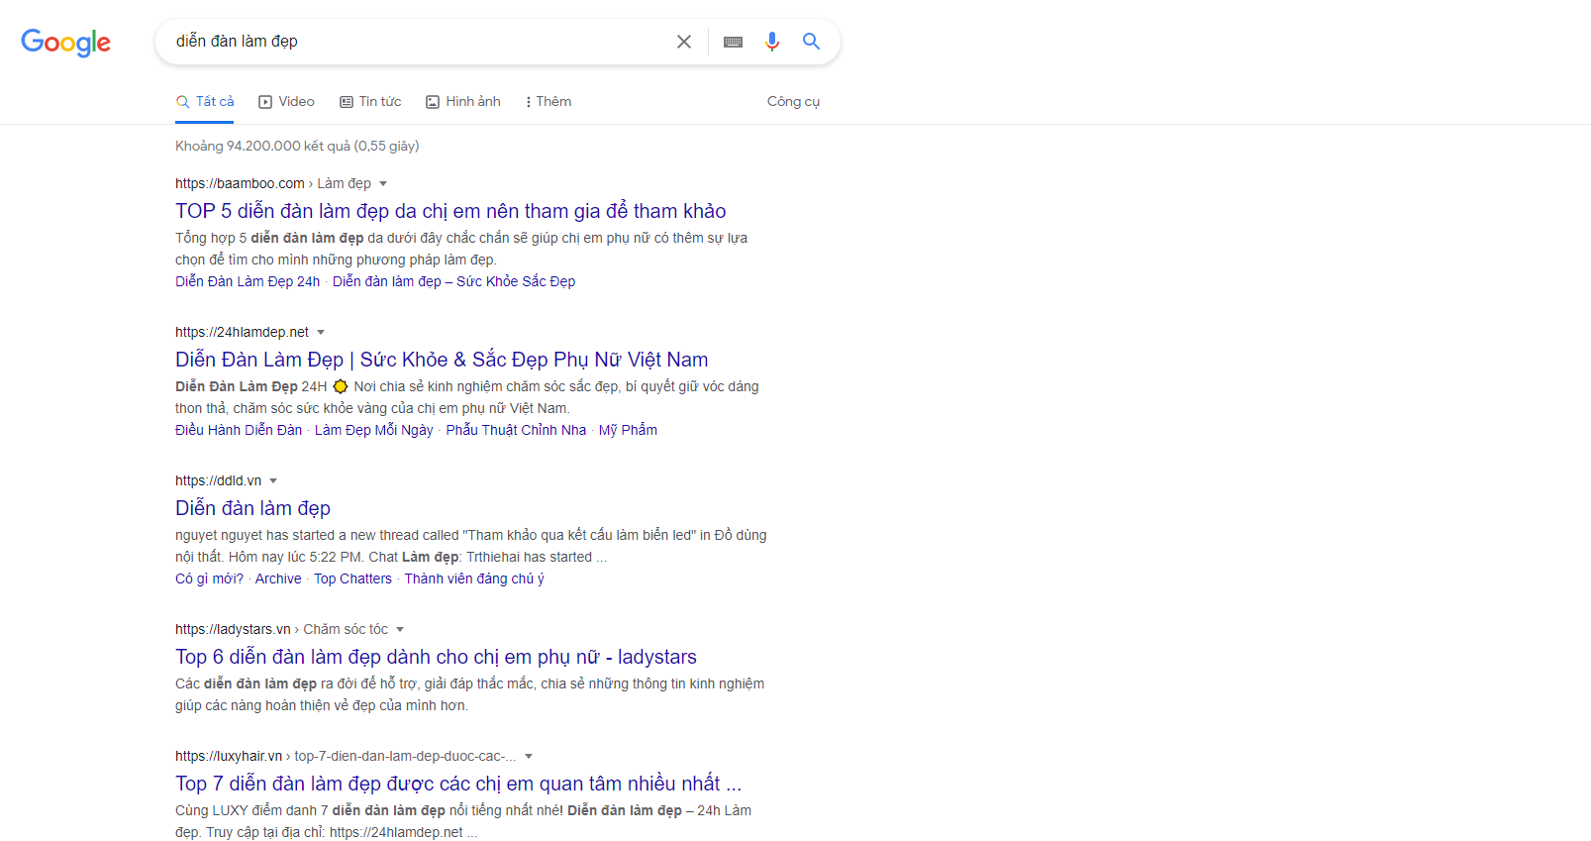1591x841 pixels.
Task: Expand dropdown arrow next to ladystars.vn URL
Action: click(x=400, y=630)
